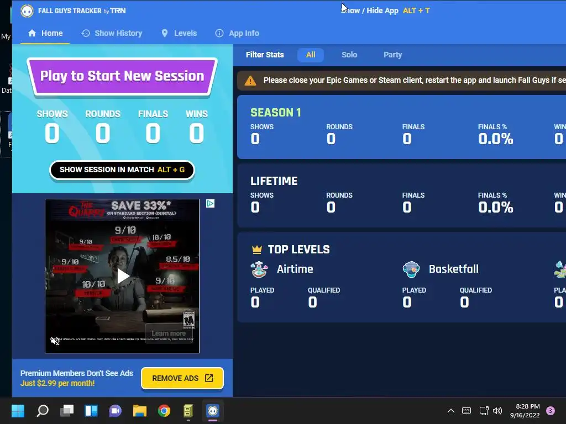Select the Solo stats filter
The image size is (566, 424).
coord(349,55)
